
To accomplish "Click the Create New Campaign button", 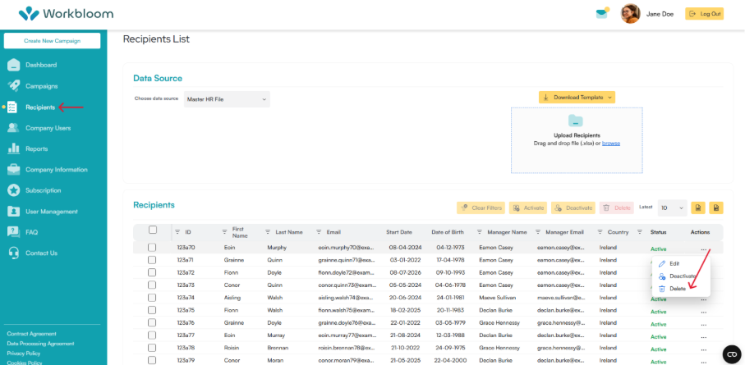I will click(53, 41).
